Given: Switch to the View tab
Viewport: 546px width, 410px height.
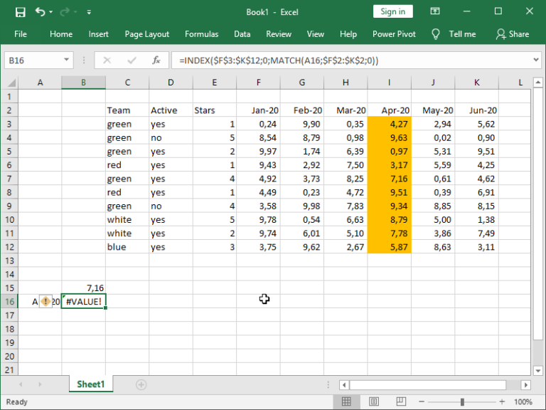Looking at the screenshot, I should [315, 34].
